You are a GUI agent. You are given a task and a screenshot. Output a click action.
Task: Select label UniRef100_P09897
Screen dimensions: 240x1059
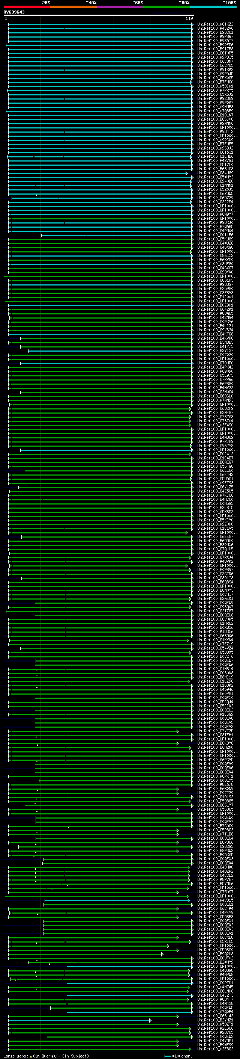pos(215,570)
